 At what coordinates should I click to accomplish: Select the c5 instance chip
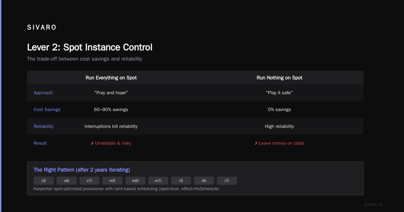coord(44,181)
